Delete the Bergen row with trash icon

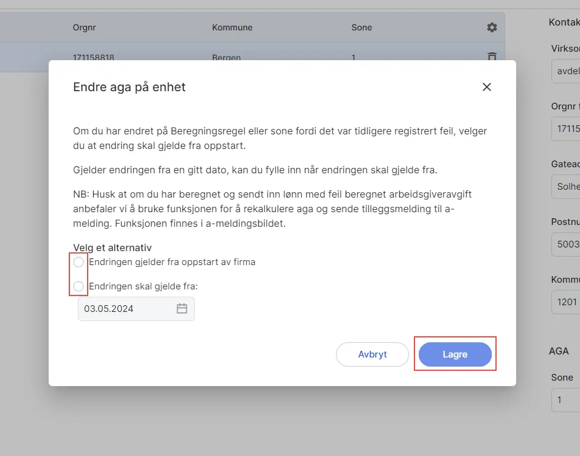coord(492,57)
